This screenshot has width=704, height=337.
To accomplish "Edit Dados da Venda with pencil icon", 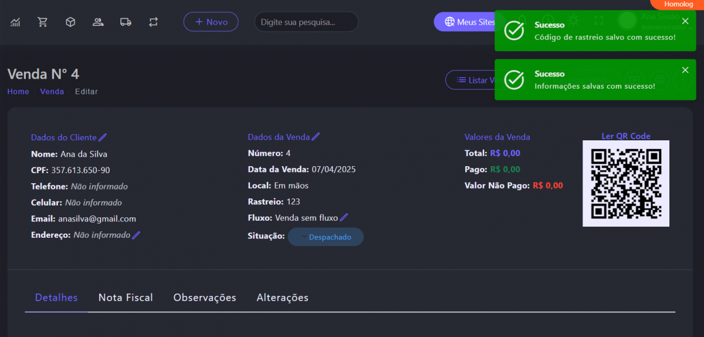I will (316, 137).
